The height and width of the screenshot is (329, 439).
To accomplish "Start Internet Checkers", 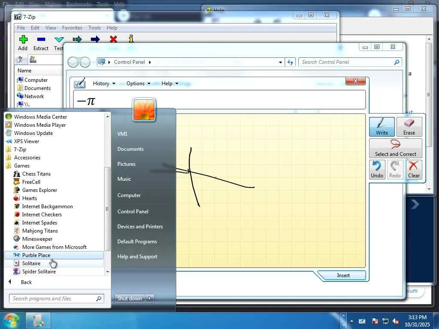I will click(x=42, y=214).
